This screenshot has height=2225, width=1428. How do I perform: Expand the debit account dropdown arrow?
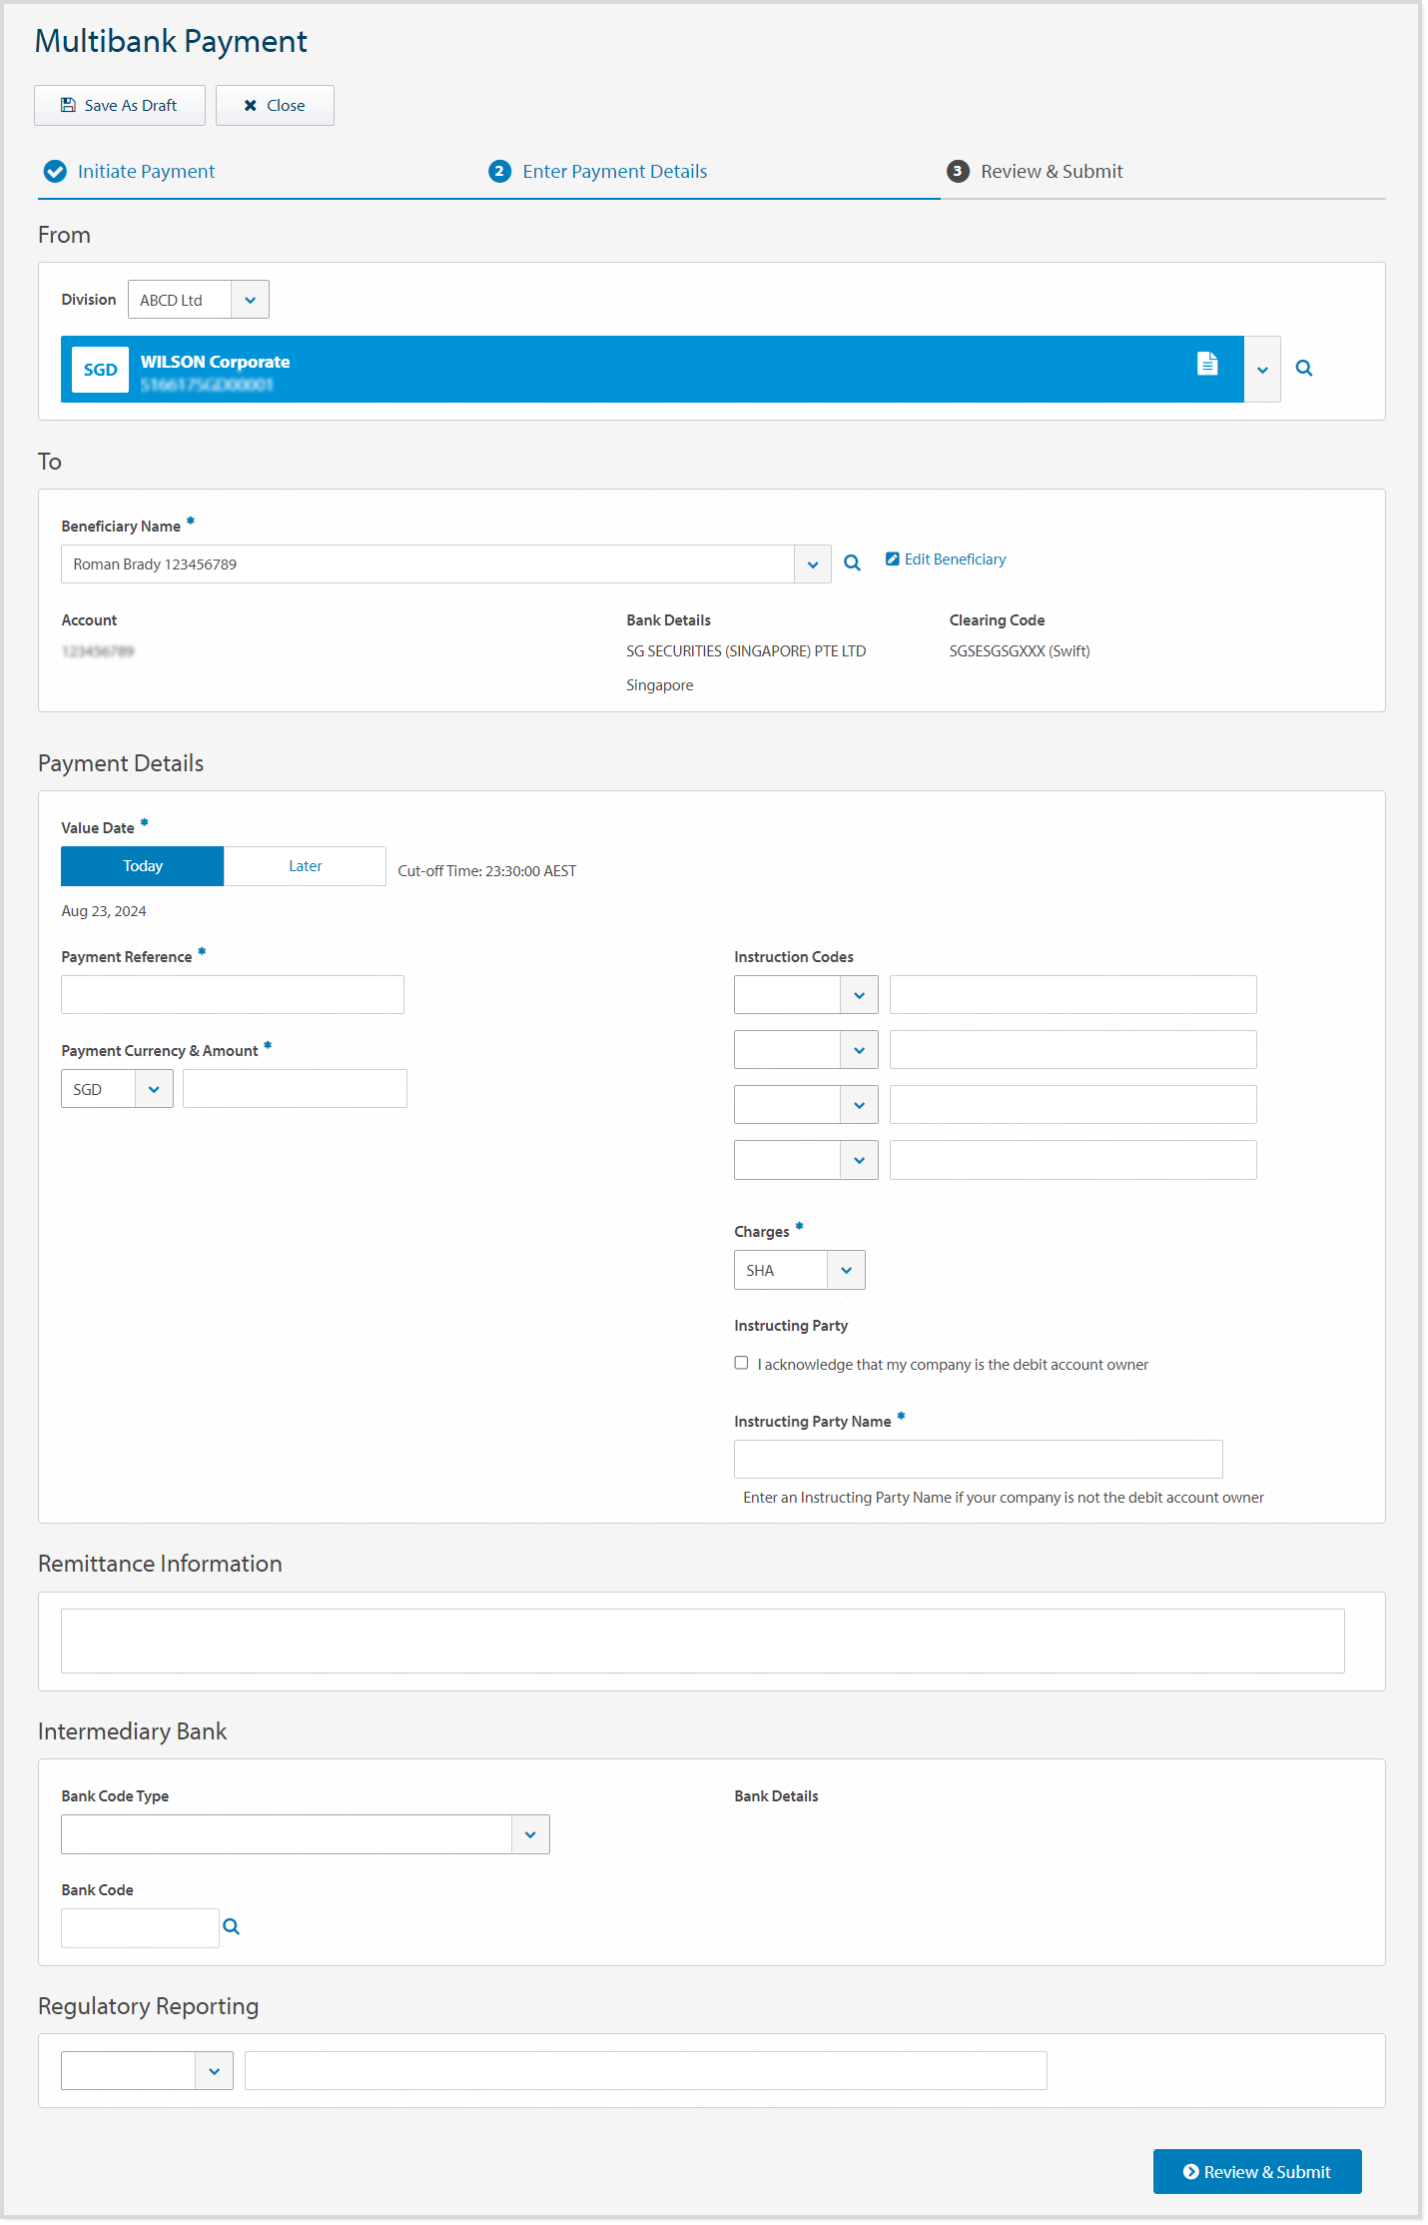[1262, 370]
